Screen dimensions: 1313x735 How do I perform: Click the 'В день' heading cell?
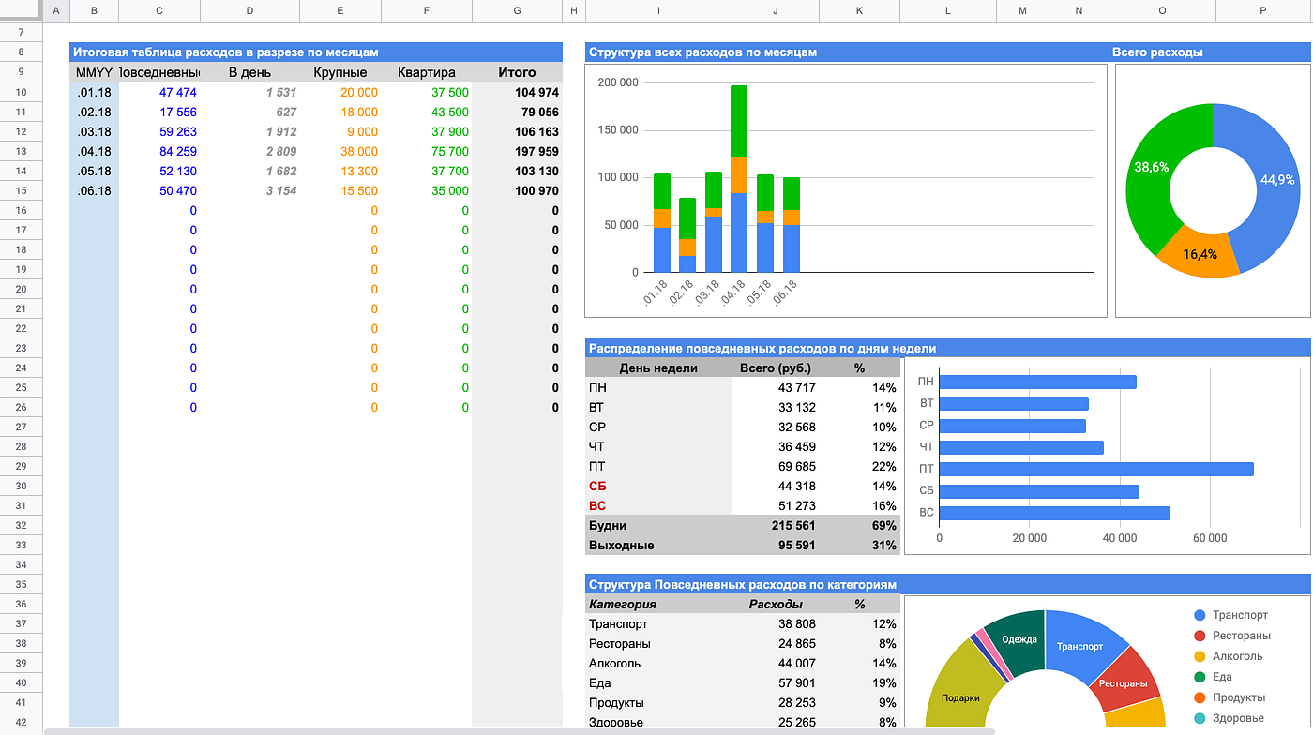[249, 72]
